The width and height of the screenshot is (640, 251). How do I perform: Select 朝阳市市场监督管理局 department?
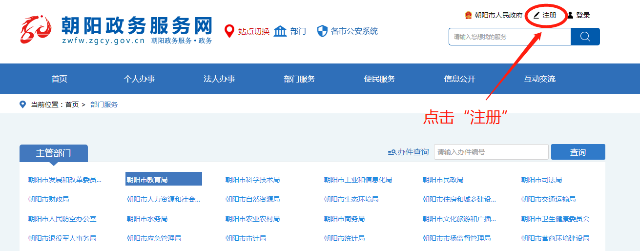point(456,238)
